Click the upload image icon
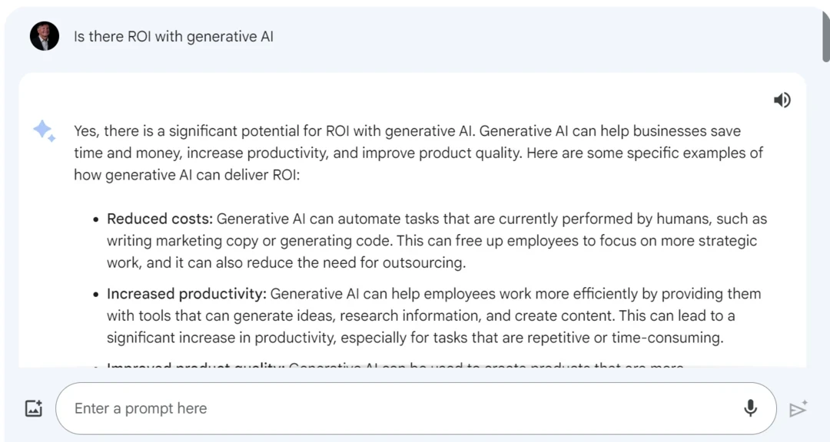Image resolution: width=830 pixels, height=442 pixels. [34, 408]
